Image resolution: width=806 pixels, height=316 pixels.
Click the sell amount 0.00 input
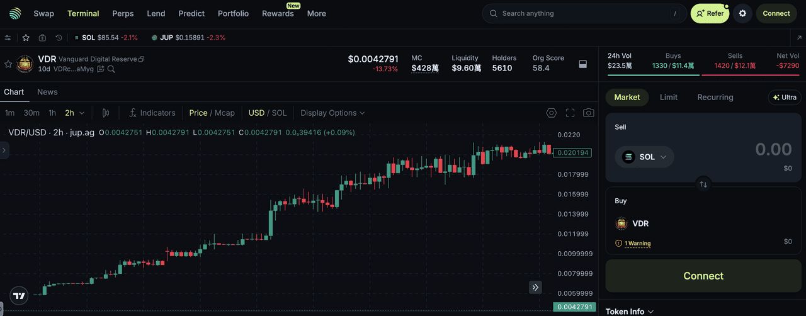773,149
